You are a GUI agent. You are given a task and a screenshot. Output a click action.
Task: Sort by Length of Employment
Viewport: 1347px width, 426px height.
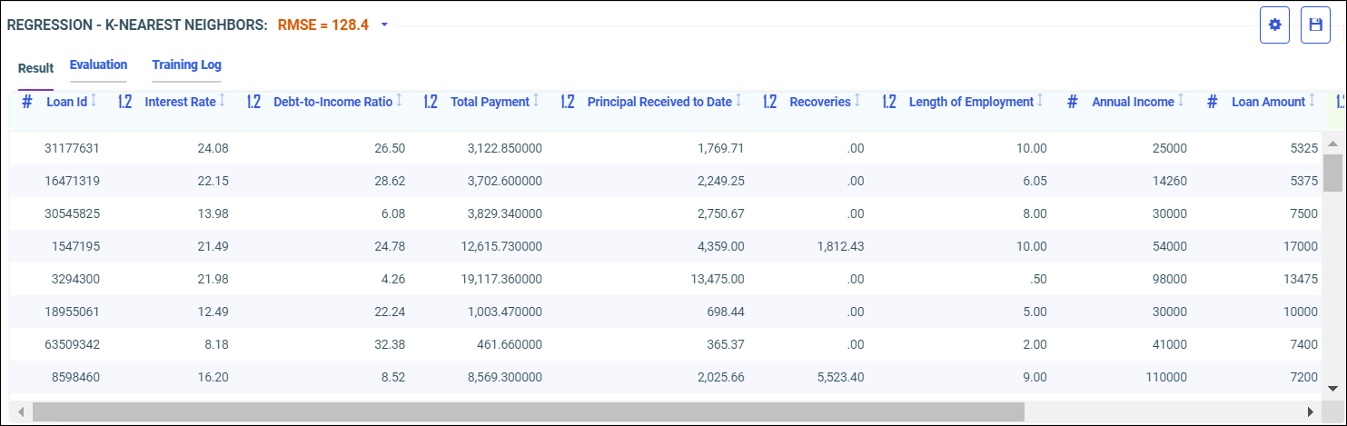pos(1040,102)
